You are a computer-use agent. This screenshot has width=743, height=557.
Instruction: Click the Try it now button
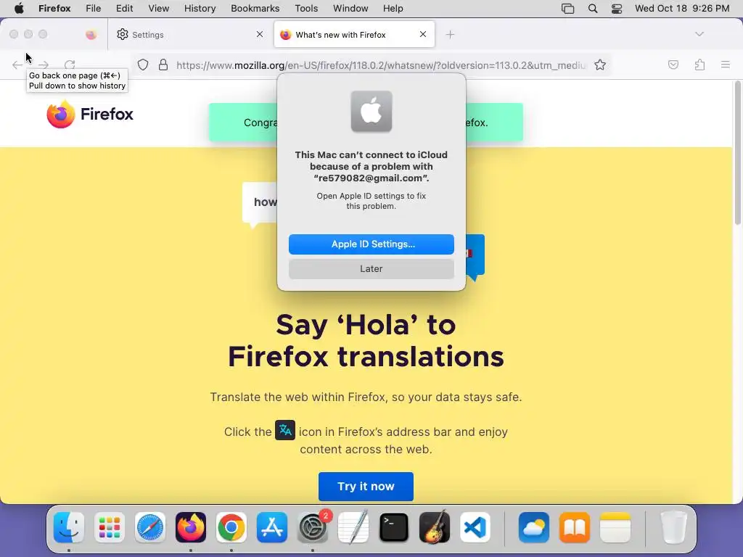(x=366, y=487)
